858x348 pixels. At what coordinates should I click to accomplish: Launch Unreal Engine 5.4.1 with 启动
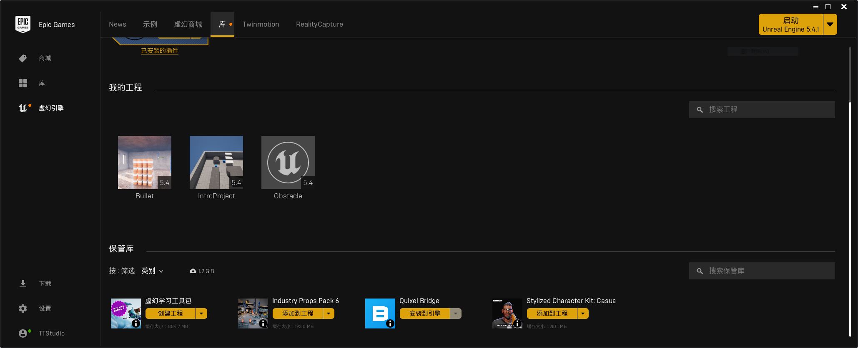click(x=791, y=25)
